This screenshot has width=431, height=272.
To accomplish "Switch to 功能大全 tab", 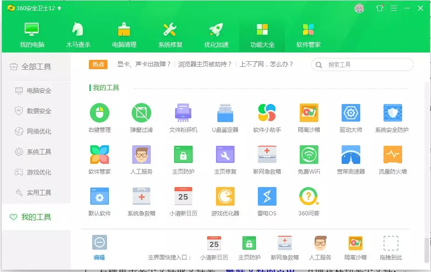I will coord(262,35).
